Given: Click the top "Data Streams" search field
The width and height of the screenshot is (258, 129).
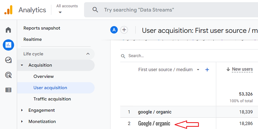Looking at the screenshot, I should click(x=171, y=10).
